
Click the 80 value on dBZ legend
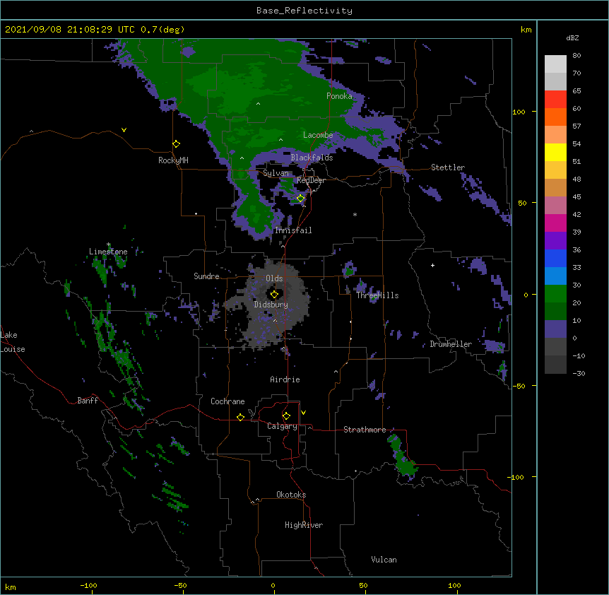pos(577,56)
